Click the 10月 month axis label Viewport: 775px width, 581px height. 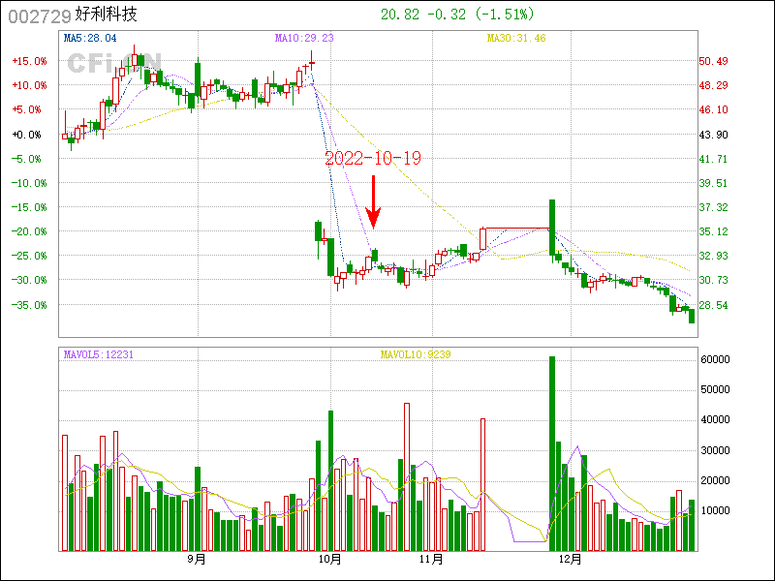coord(329,560)
